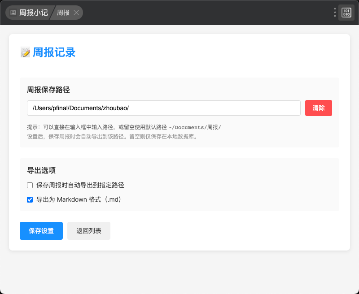359x294 pixels.
Task: Click the blue 保存设置 button
Action: [41, 231]
